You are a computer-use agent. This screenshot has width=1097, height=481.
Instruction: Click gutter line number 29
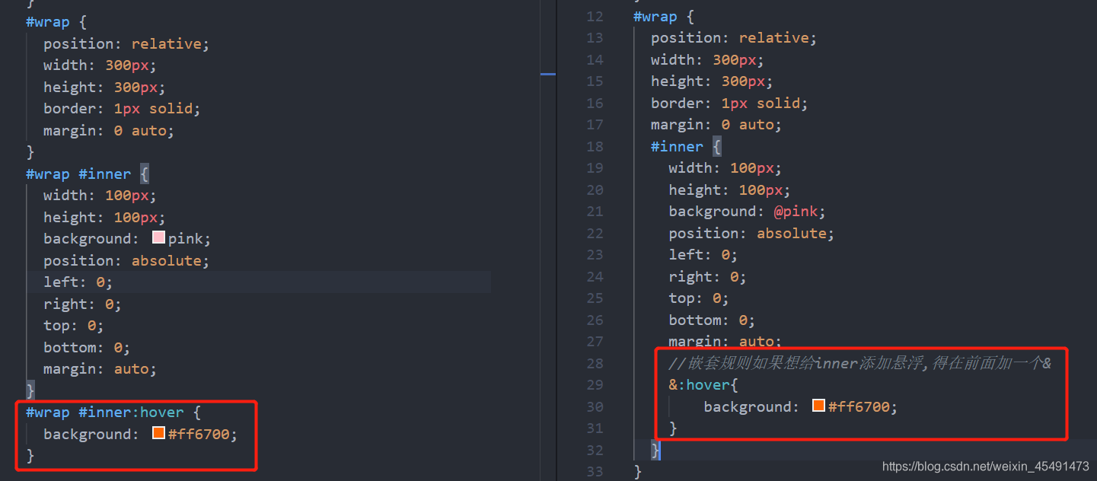point(595,384)
